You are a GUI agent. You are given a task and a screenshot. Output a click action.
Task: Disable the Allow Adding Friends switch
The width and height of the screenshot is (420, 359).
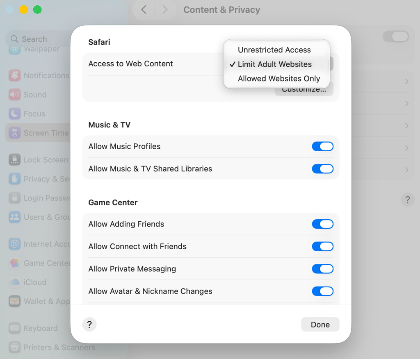tap(322, 224)
